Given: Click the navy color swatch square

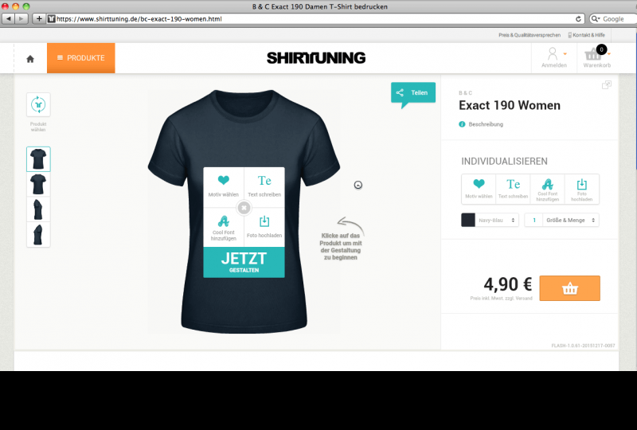Looking at the screenshot, I should click(x=468, y=220).
